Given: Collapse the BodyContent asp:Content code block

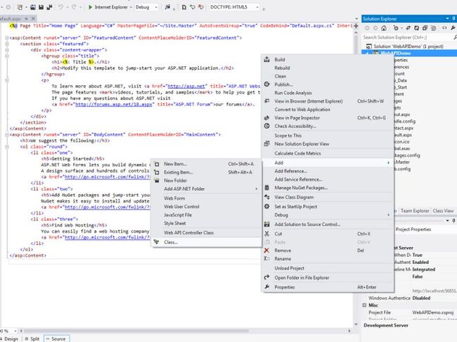Looking at the screenshot, I should 7,134.
